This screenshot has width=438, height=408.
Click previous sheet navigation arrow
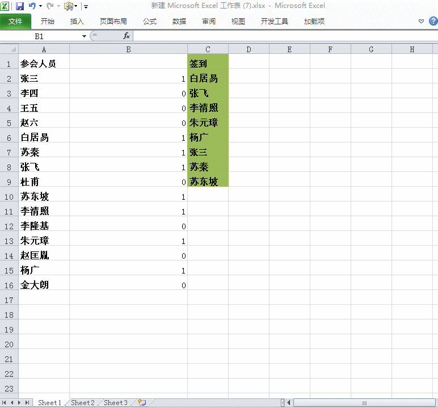click(12, 403)
